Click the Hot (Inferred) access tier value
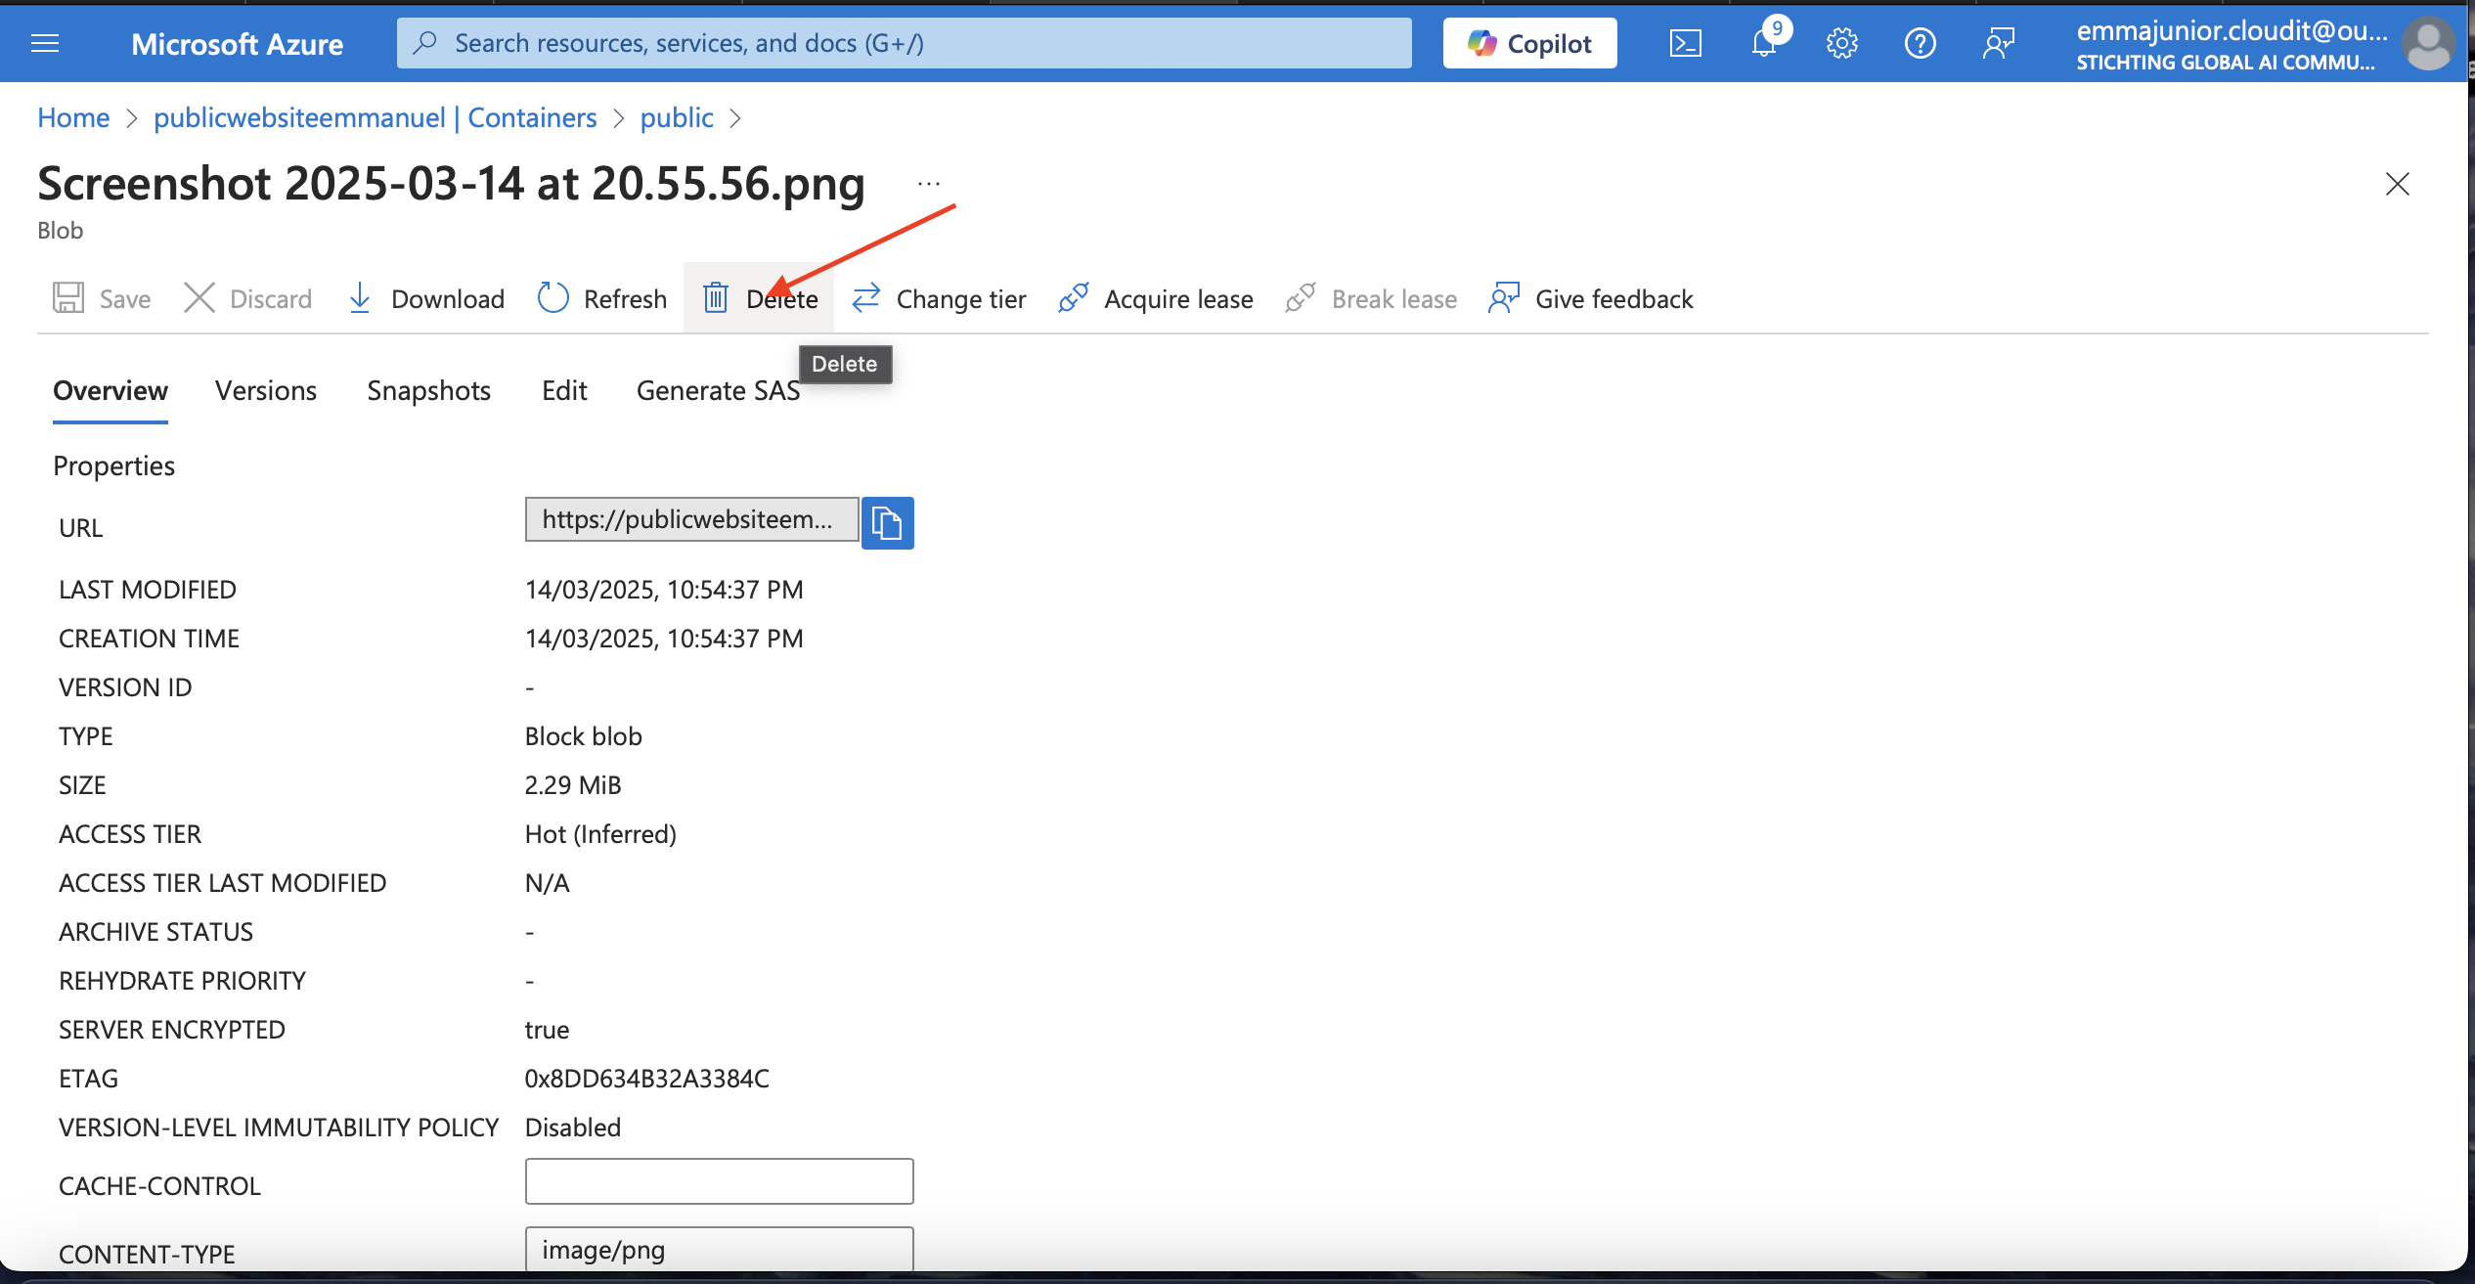This screenshot has width=2475, height=1284. pos(600,833)
